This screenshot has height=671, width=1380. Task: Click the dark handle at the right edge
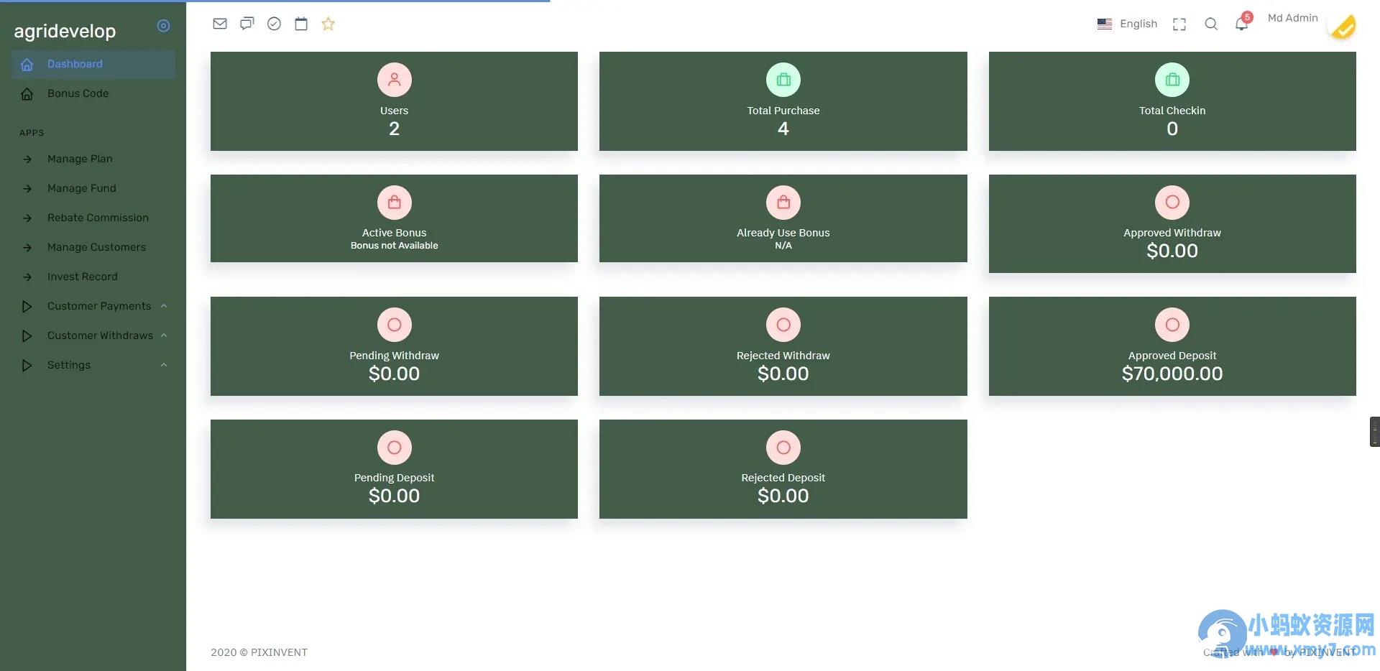(1374, 432)
